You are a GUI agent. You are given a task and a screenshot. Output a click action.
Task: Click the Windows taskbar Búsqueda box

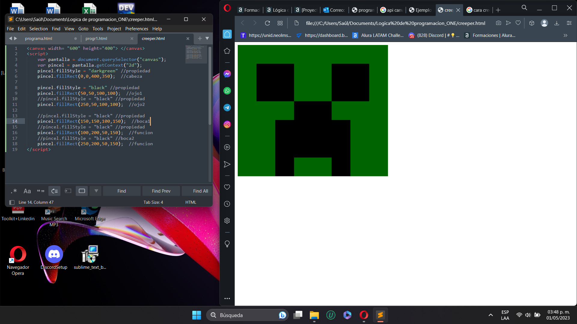[247, 315]
